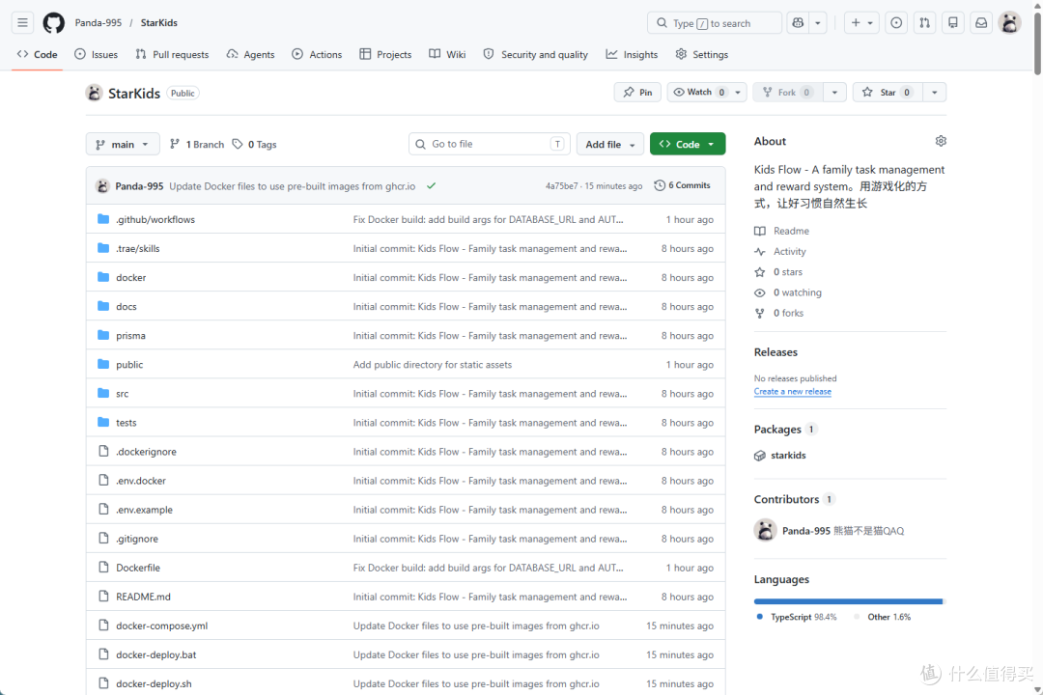
Task: Fork the repository with Fork button
Action: (788, 93)
